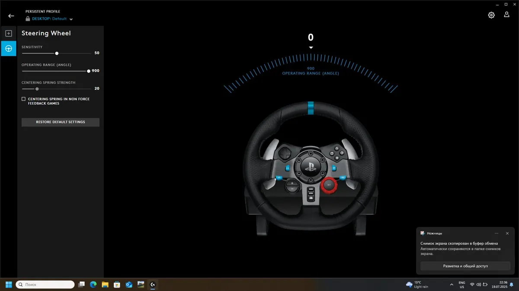
Task: Click the Logitech G HUB taskbar icon
Action: pos(152,285)
